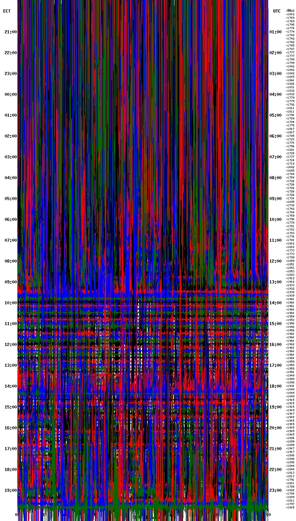296x521 pixels.
Task: Select the 00:00 ECT time label
Action: pyautogui.click(x=11, y=94)
